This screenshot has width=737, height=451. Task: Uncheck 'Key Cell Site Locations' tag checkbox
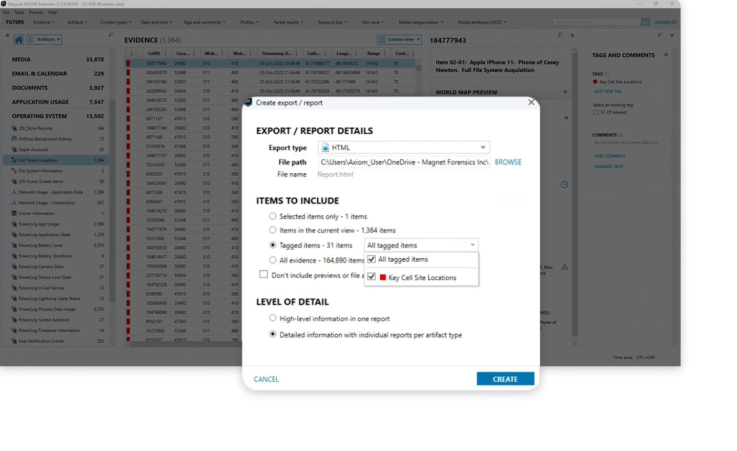[372, 277]
